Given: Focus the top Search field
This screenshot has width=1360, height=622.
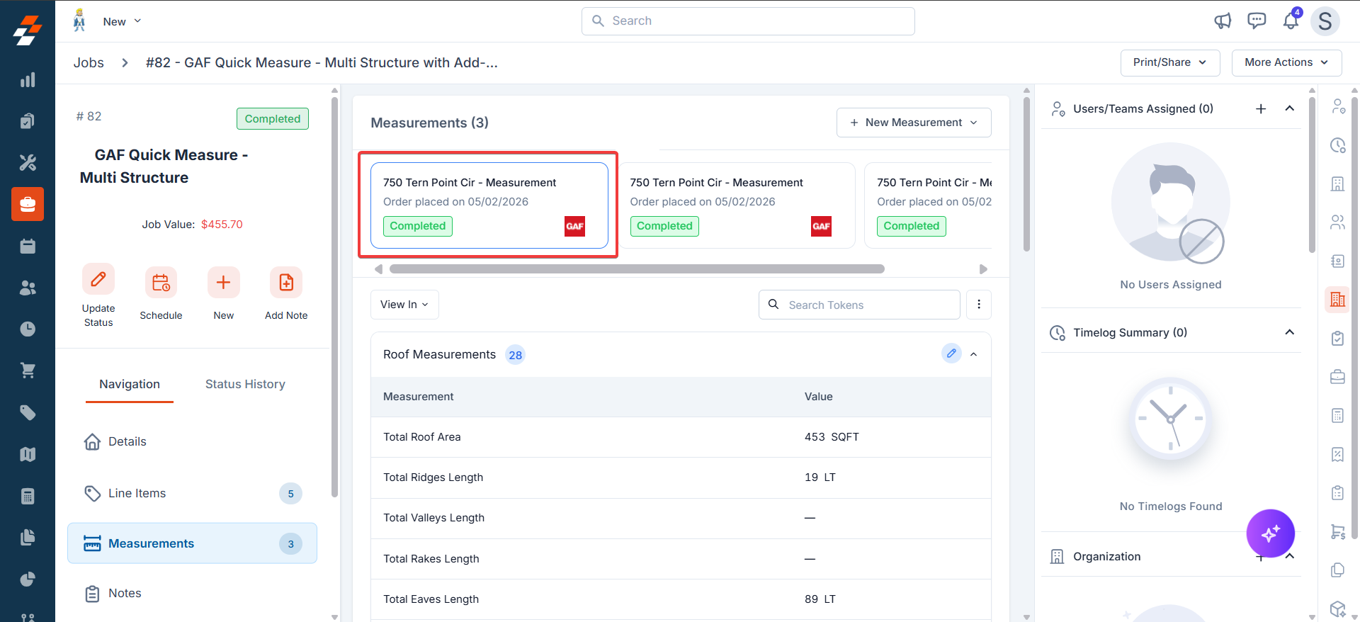Looking at the screenshot, I should click(x=748, y=21).
